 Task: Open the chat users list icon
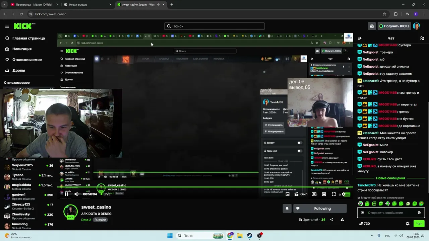coord(422,38)
